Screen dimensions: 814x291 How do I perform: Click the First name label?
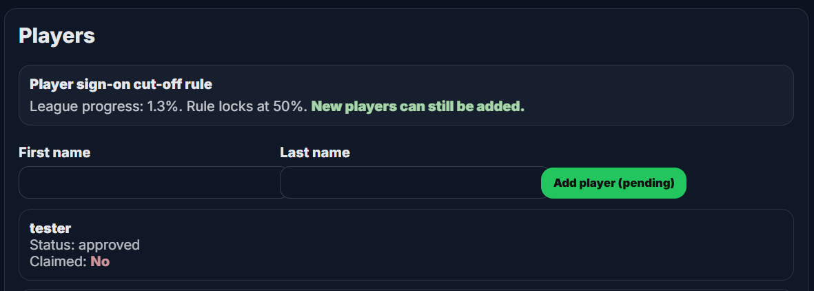coord(54,152)
